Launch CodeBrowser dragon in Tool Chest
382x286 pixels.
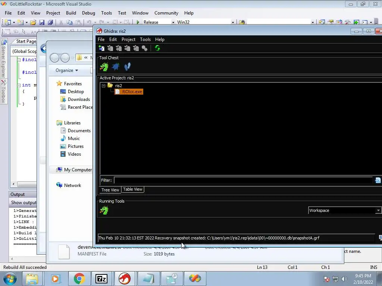tap(104, 67)
